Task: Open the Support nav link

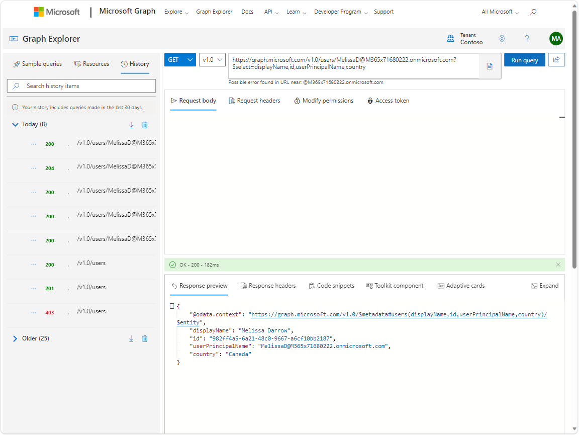Action: pos(383,12)
